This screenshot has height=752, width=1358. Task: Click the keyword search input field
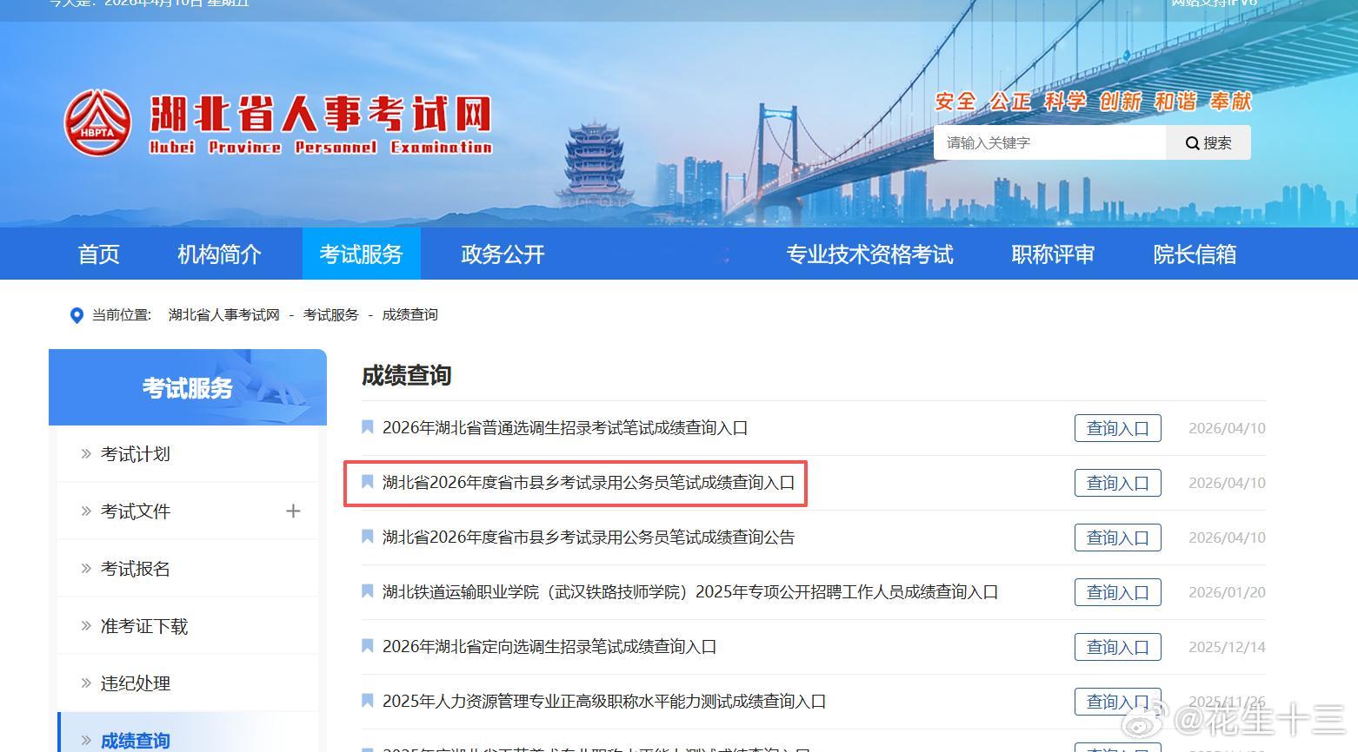[x=1043, y=142]
